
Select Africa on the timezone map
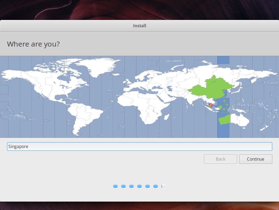click(x=143, y=107)
